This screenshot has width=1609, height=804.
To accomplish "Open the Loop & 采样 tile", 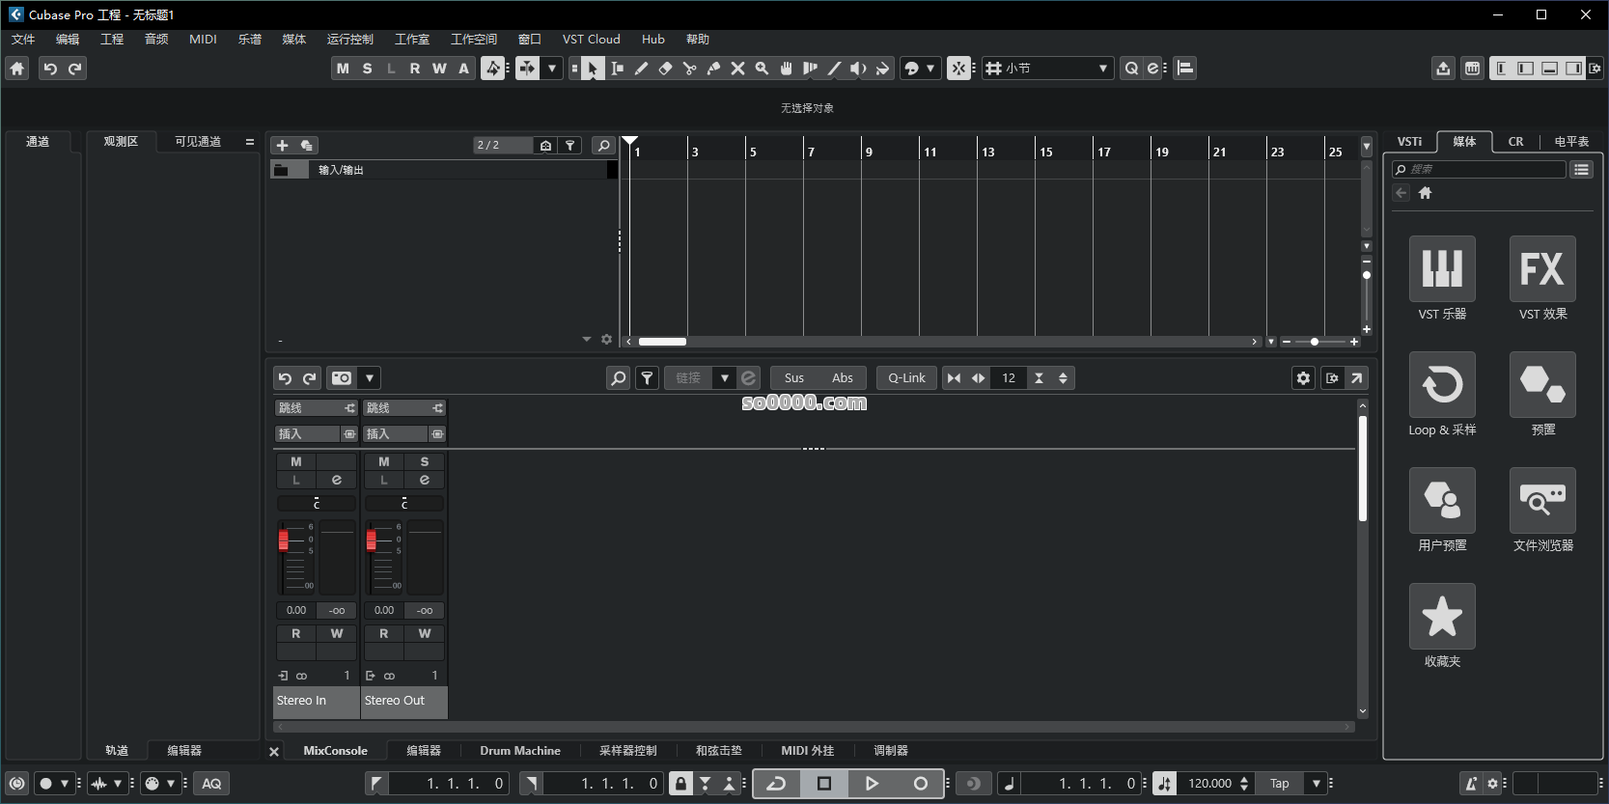I will coord(1442,385).
